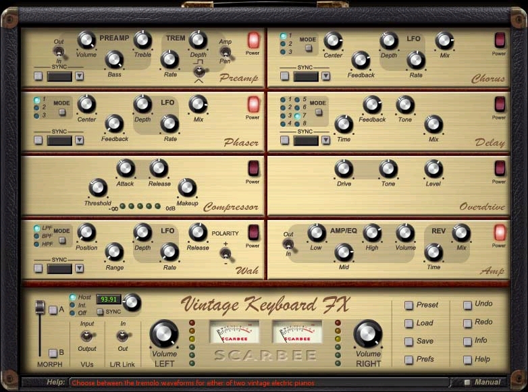Image resolution: width=528 pixels, height=392 pixels.
Task: Click the Wah filter MODE button
Action: 62,240
